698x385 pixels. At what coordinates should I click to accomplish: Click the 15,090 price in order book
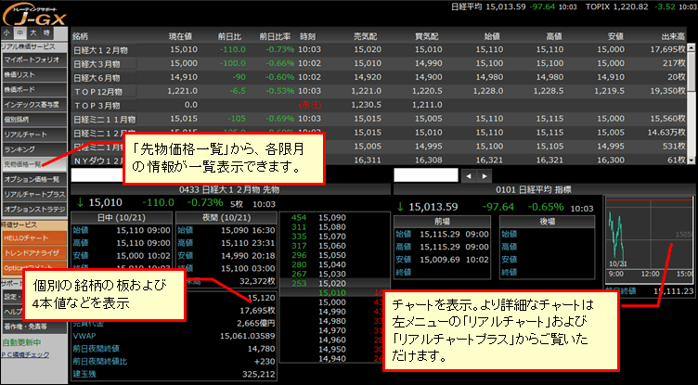click(x=332, y=218)
